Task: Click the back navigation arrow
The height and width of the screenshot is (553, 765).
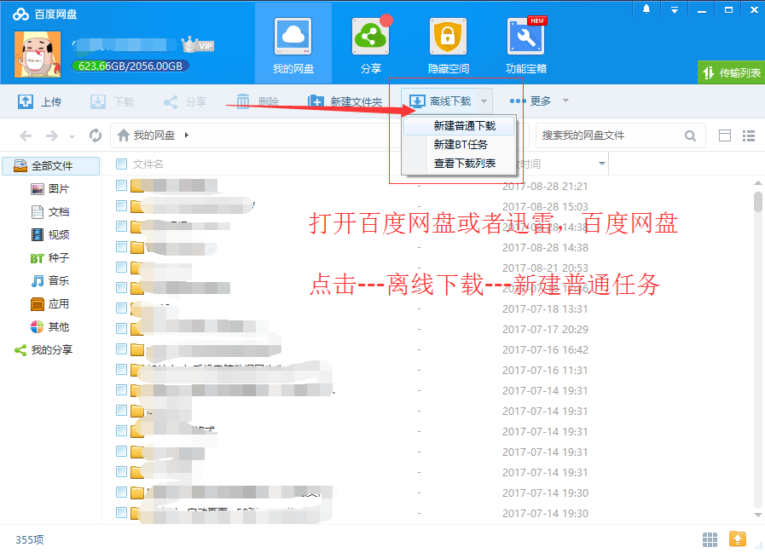Action: (x=26, y=135)
